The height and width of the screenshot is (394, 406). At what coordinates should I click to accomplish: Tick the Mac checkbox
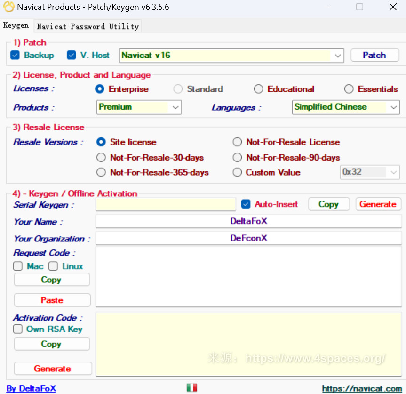[x=18, y=266]
